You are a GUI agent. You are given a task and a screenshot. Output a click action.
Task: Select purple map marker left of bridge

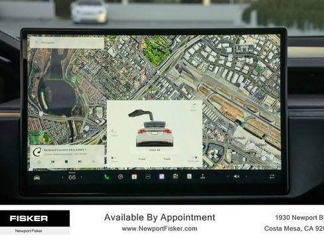pos(41,114)
